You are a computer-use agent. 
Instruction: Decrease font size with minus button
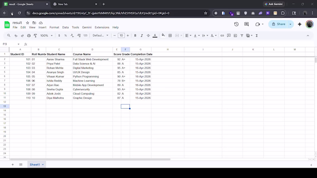pos(115,36)
